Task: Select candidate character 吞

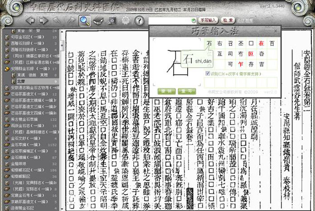Action: 262,54
